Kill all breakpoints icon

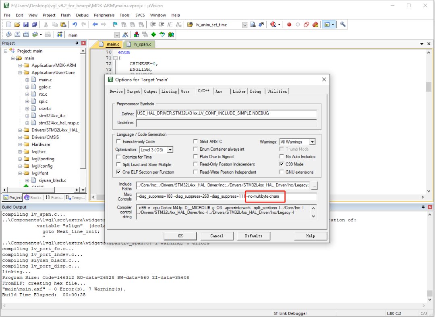(x=315, y=25)
